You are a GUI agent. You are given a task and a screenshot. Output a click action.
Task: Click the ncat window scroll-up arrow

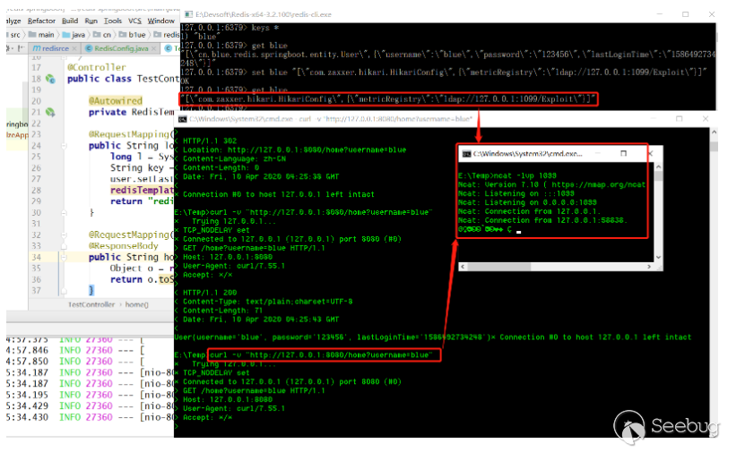[x=659, y=167]
